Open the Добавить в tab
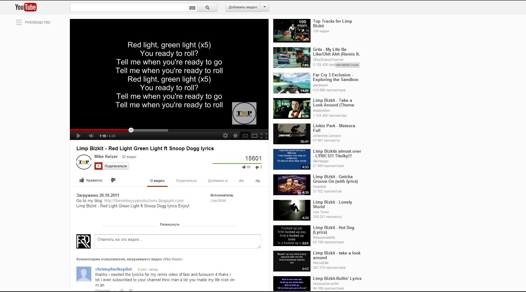The height and width of the screenshot is (292, 526). (218, 181)
